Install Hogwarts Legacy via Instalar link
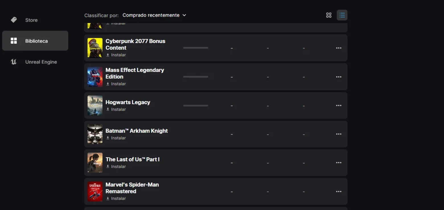The image size is (444, 210). point(116,109)
